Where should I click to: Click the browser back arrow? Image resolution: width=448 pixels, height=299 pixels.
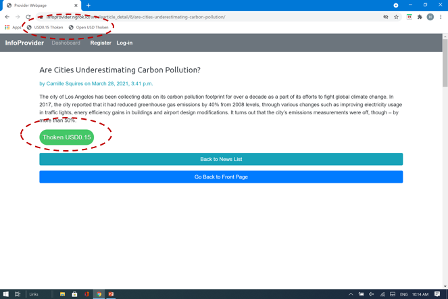click(x=7, y=17)
